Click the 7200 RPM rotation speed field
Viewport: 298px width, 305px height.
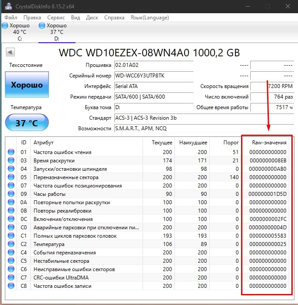[x=272, y=86]
